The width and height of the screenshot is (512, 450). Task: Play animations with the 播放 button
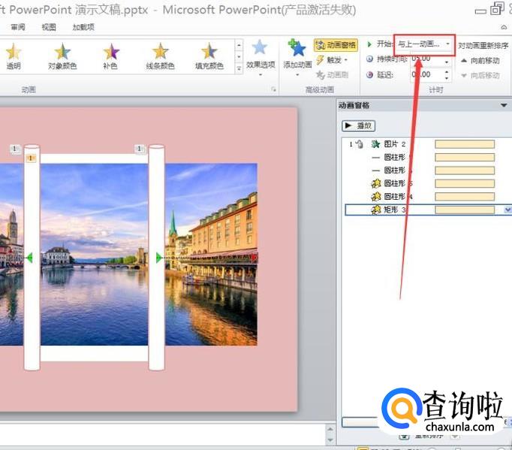click(358, 125)
